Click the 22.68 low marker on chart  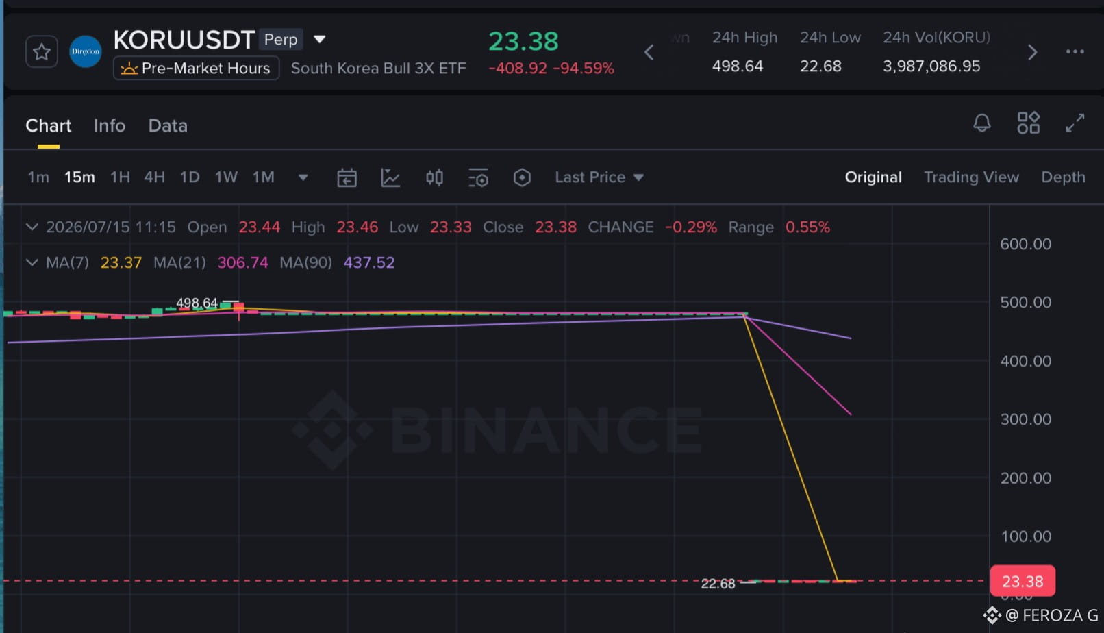(718, 584)
